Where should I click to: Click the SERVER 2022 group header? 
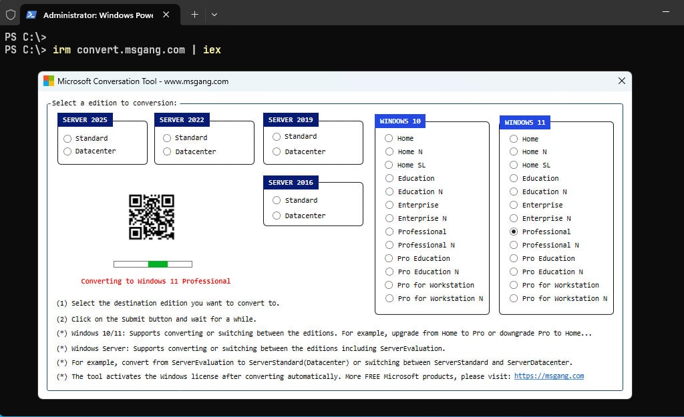click(182, 120)
